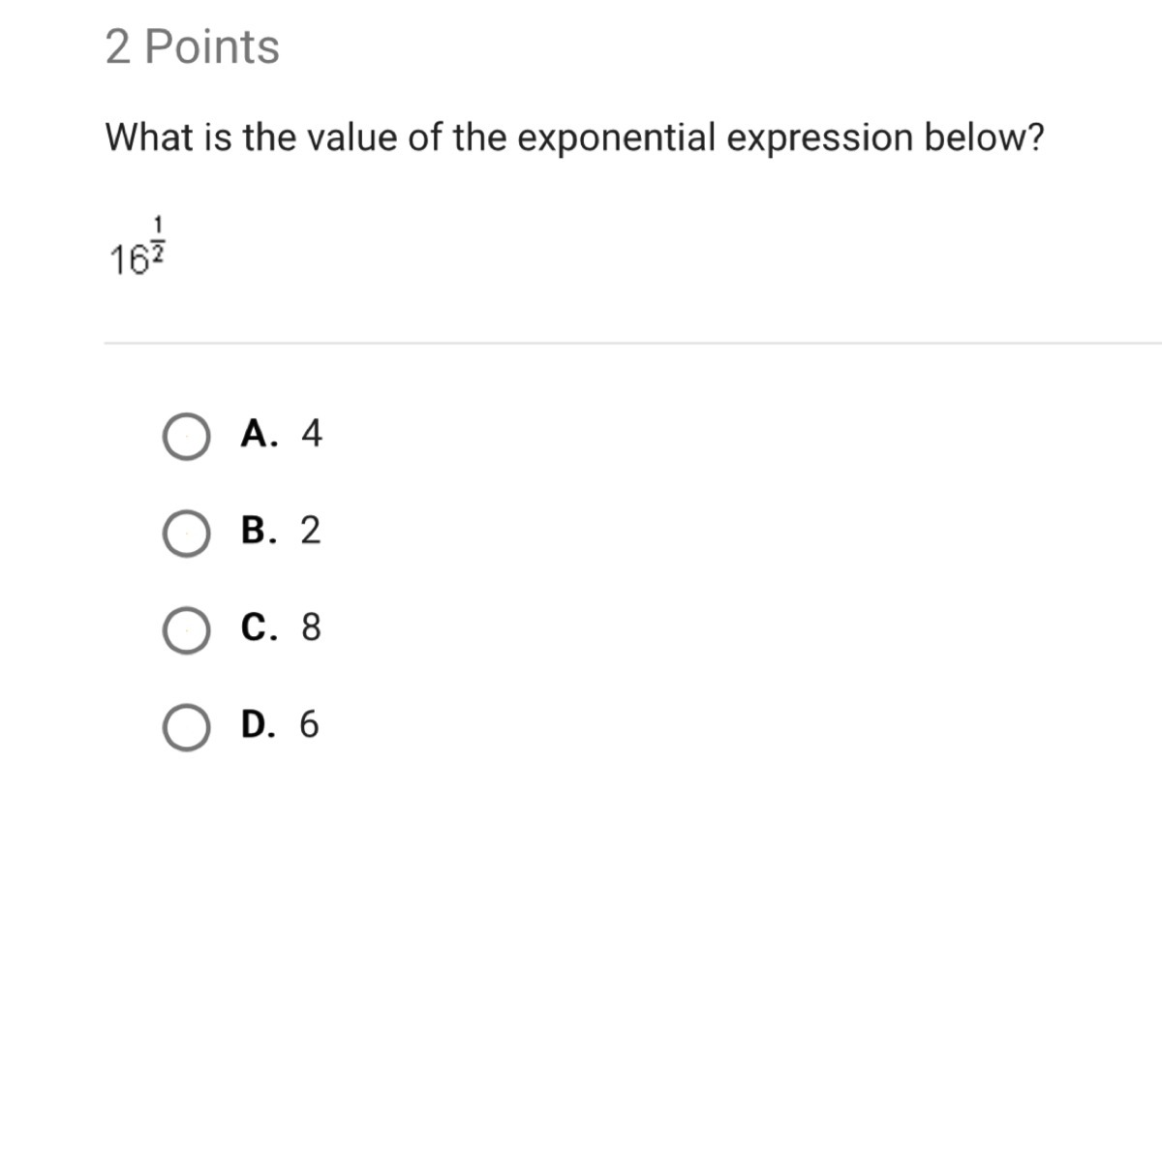
Task: Click the question text about exponential expression
Action: pyautogui.click(x=575, y=138)
